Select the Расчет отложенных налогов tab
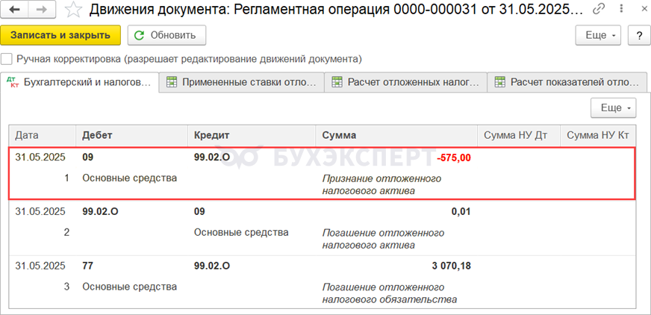The width and height of the screenshot is (651, 315). (406, 82)
